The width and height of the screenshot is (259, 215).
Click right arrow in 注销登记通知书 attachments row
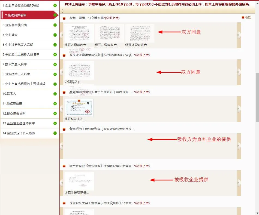pos(239,183)
